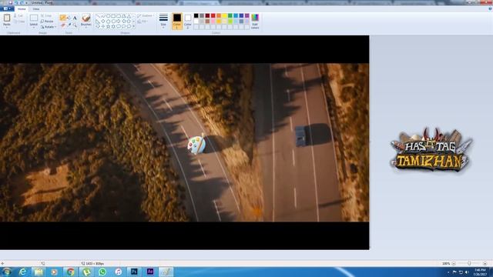
Task: Open the Select options dropdown arrow
Action: click(34, 28)
